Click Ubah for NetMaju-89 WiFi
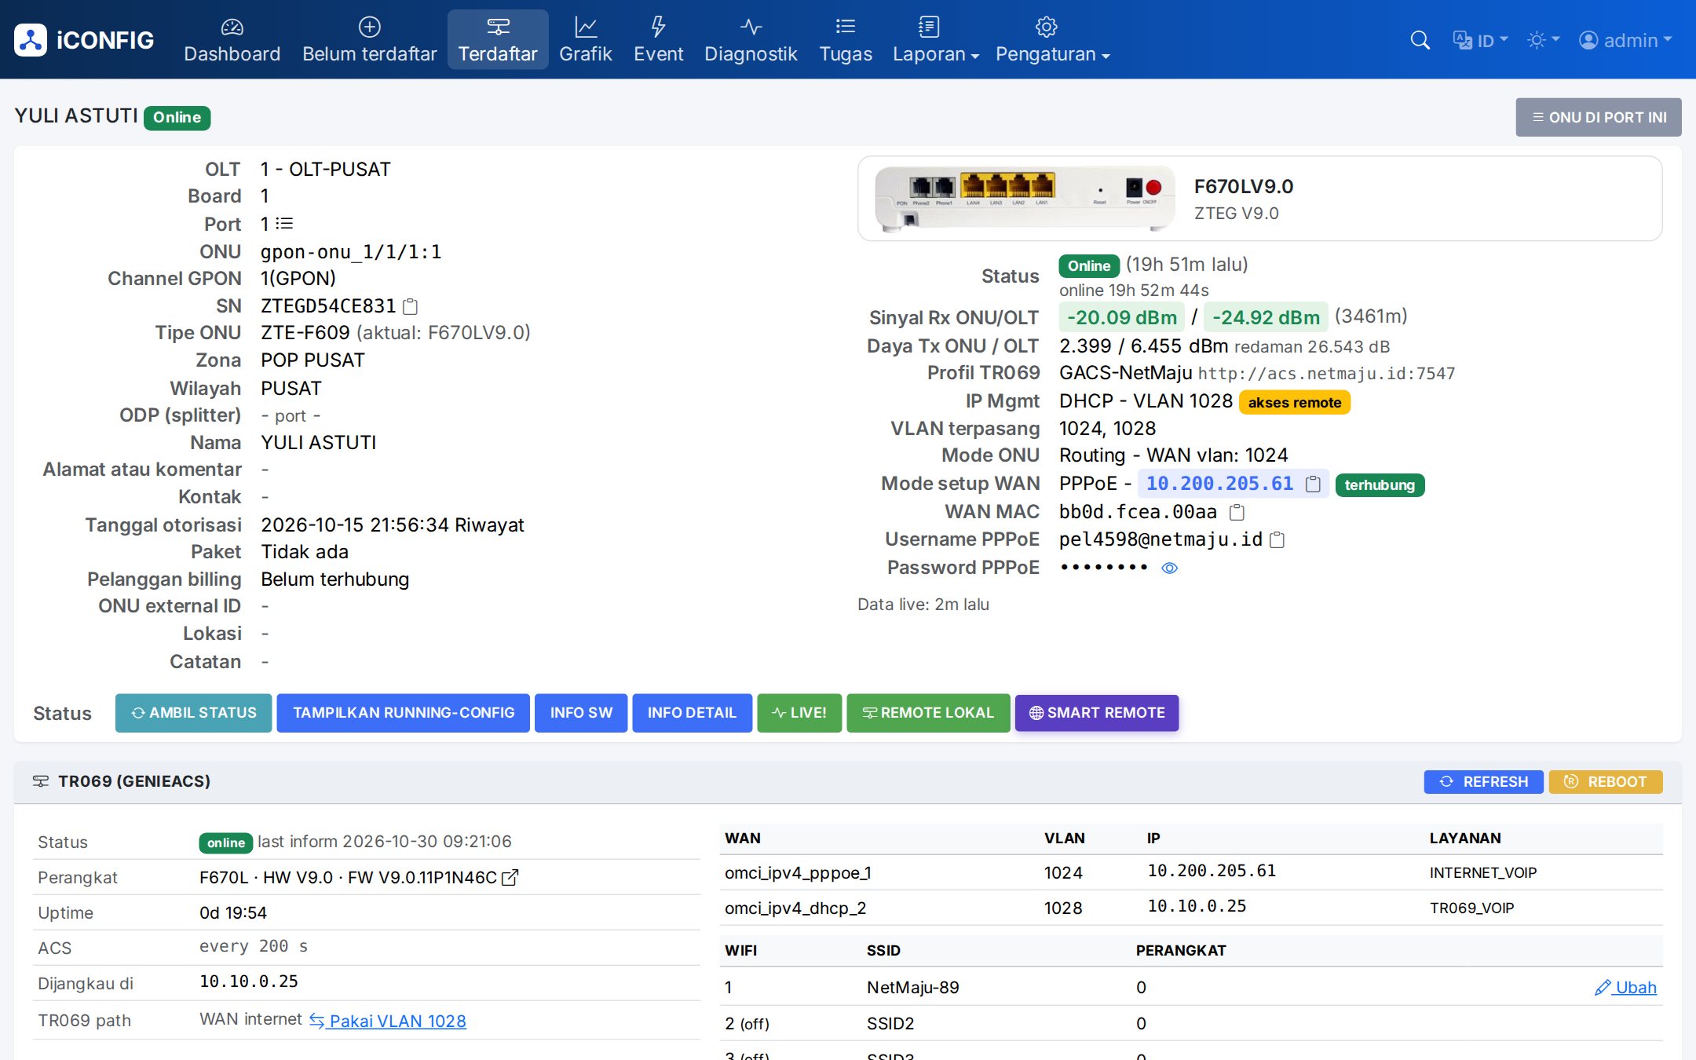Image resolution: width=1696 pixels, height=1060 pixels. click(1626, 988)
